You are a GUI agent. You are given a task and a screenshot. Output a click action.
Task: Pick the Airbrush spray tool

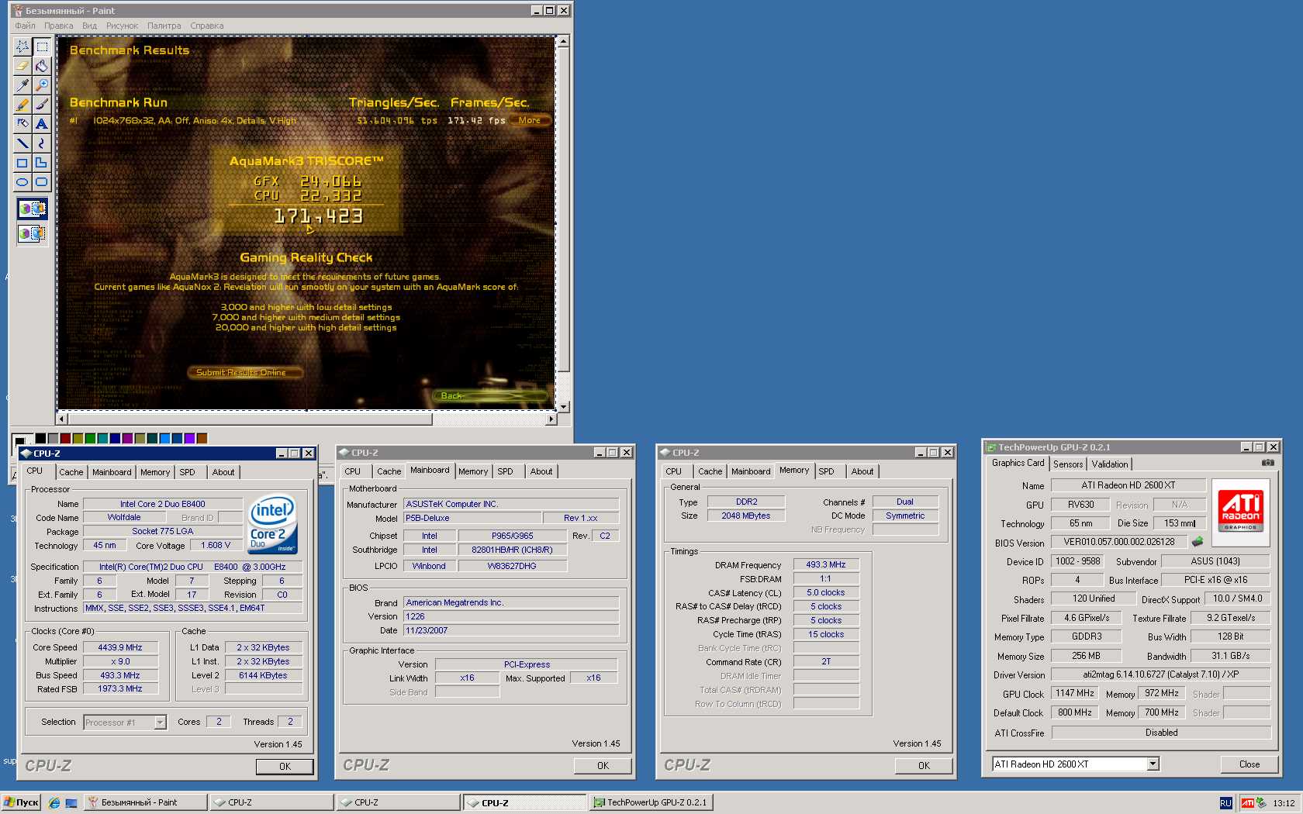(x=22, y=124)
